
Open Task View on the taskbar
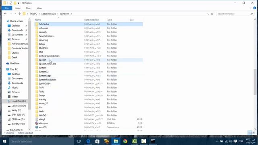point(79,141)
